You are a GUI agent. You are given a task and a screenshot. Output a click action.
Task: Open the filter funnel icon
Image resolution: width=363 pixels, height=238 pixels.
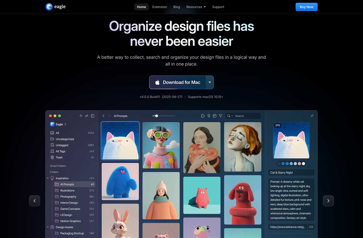coord(221,116)
